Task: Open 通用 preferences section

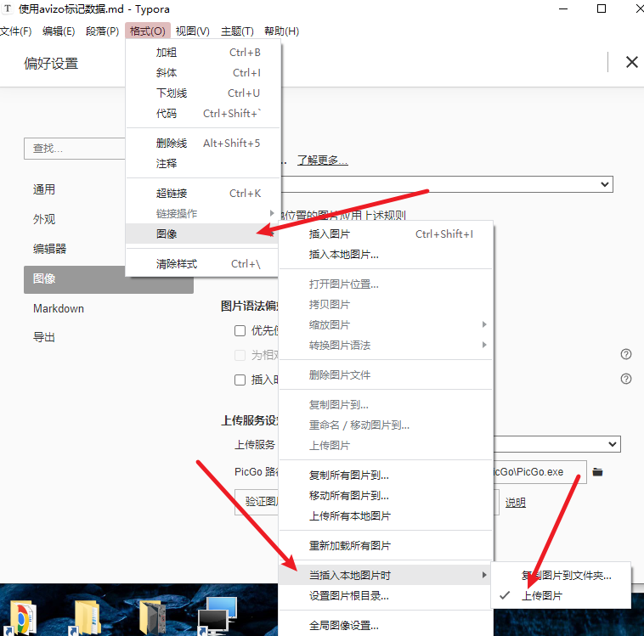Action: pyautogui.click(x=44, y=189)
